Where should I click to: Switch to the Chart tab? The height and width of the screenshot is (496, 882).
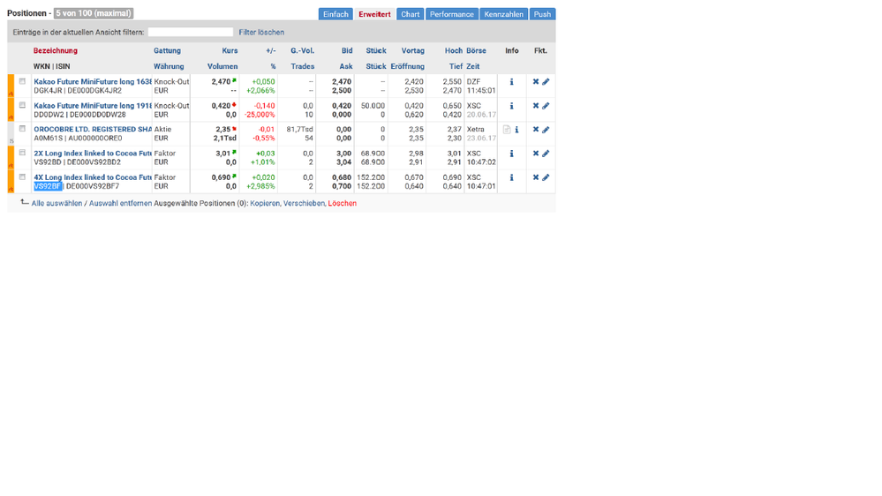(x=410, y=14)
